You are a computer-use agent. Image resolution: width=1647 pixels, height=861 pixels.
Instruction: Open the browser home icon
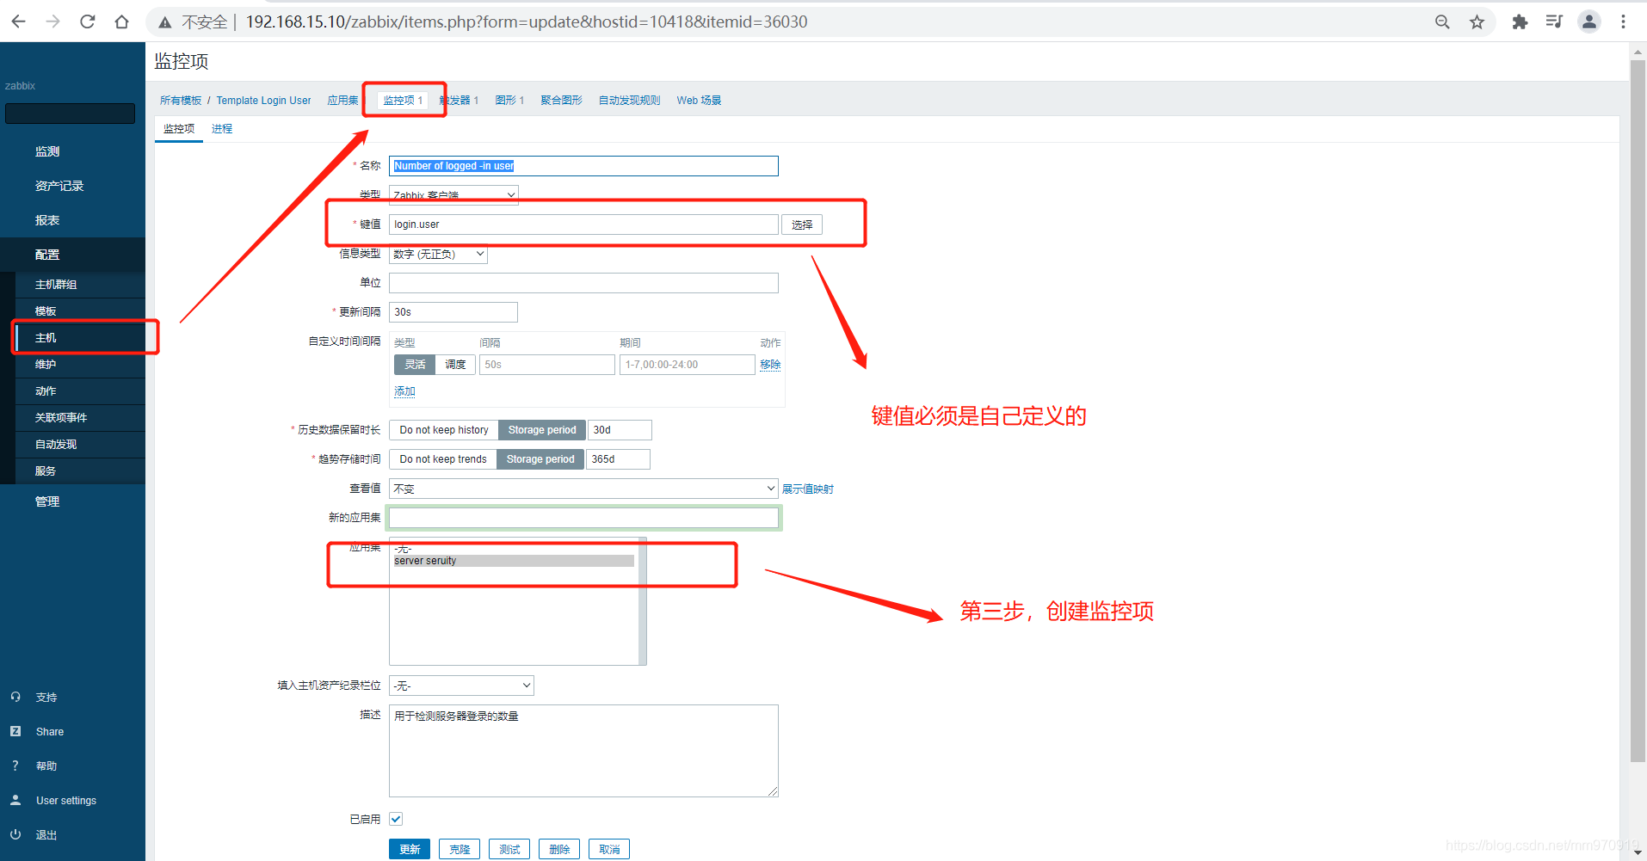click(x=121, y=22)
